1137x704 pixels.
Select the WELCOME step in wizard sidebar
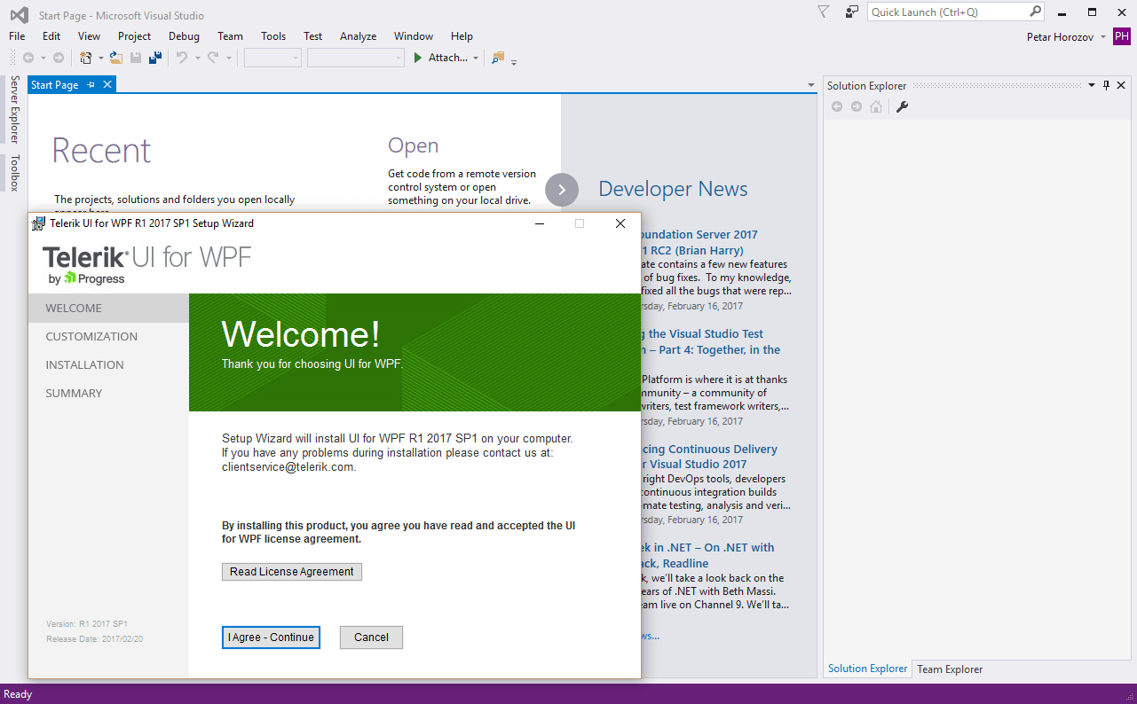(x=108, y=309)
